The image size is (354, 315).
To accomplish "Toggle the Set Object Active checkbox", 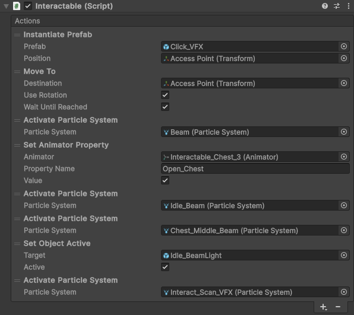I will click(165, 267).
